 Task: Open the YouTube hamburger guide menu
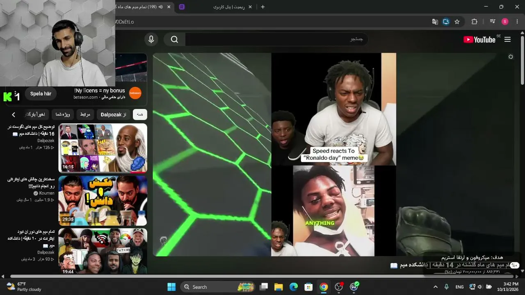(507, 39)
